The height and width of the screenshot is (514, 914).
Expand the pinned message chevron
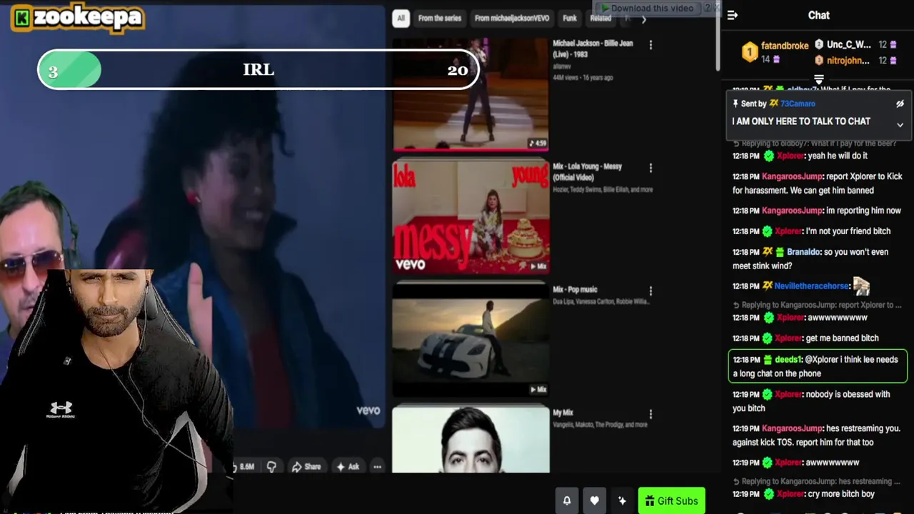[x=900, y=125]
